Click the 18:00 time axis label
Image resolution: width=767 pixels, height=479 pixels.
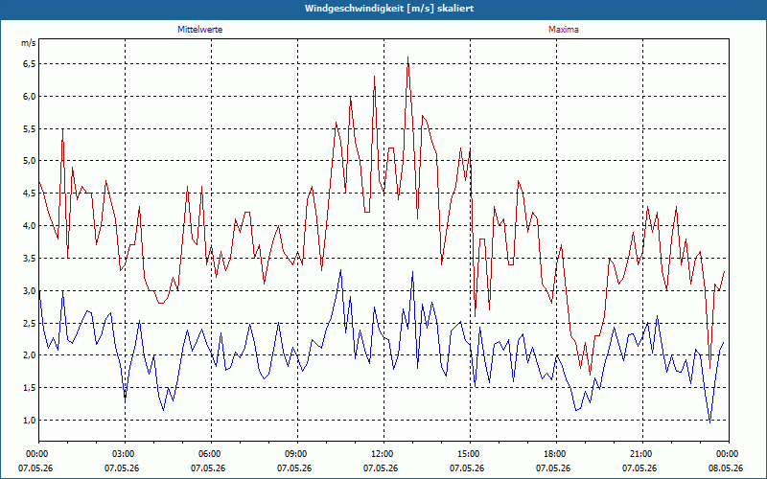pyautogui.click(x=556, y=454)
